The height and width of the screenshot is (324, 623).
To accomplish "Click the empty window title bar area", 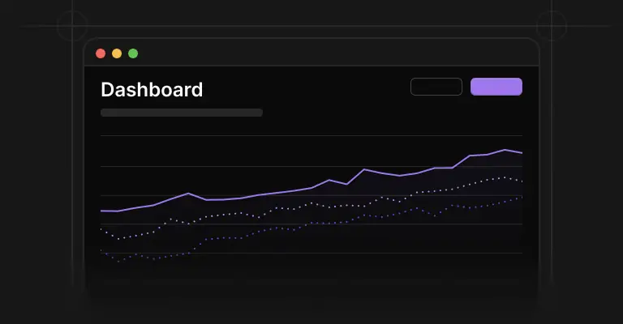I will (337, 53).
